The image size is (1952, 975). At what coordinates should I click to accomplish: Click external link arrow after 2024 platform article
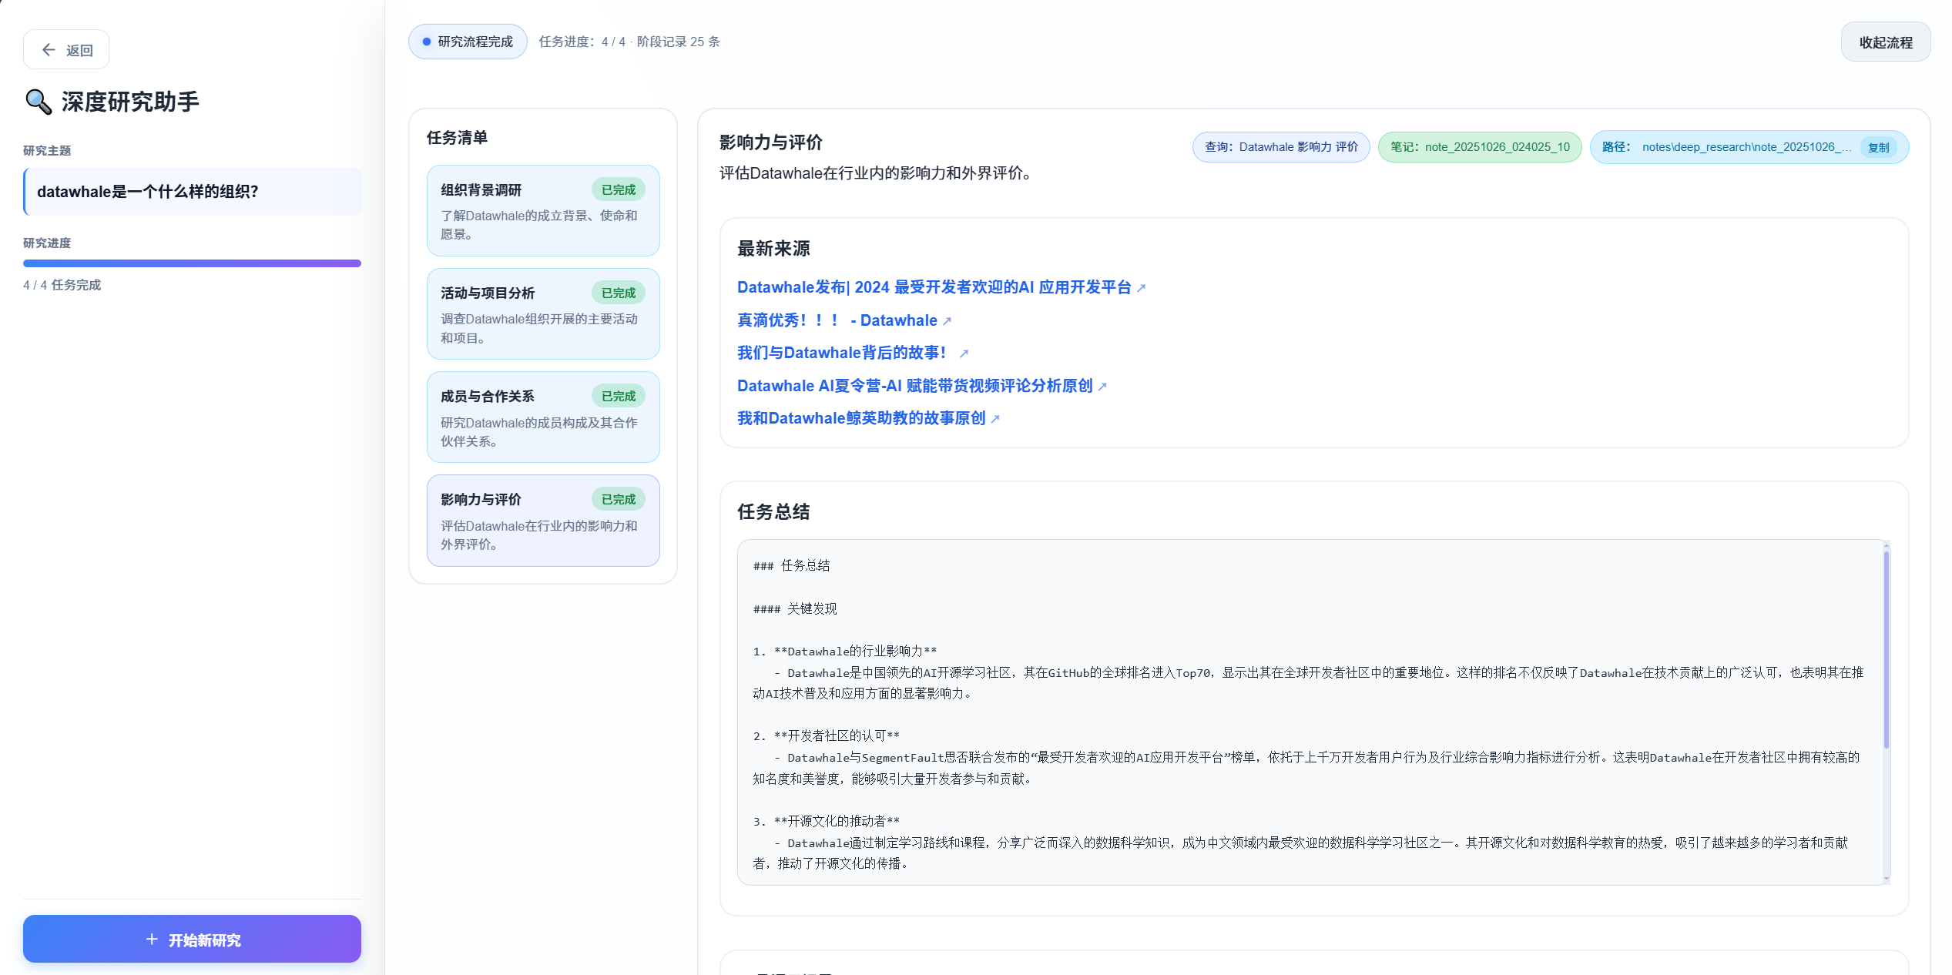pyautogui.click(x=1142, y=288)
